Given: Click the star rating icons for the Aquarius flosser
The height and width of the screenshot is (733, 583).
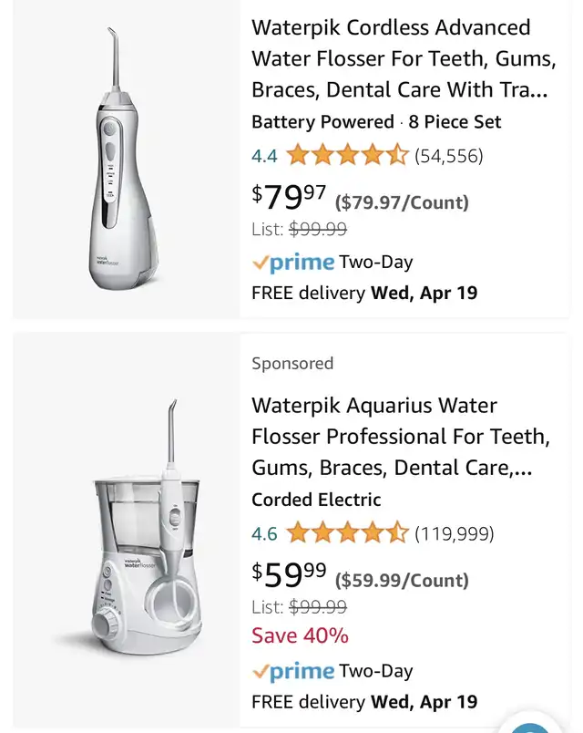Looking at the screenshot, I should pos(347,533).
